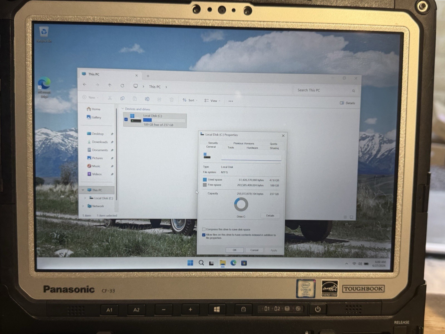Go forward in File Explorer
This screenshot has width=445, height=334.
[x=97, y=85]
